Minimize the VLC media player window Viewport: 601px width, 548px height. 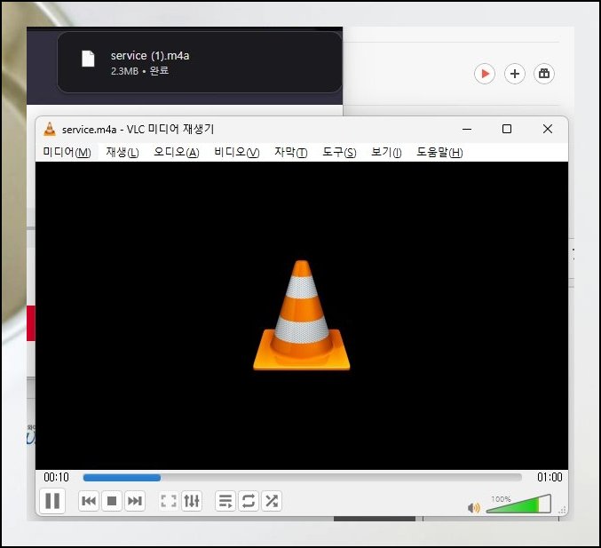click(x=467, y=130)
